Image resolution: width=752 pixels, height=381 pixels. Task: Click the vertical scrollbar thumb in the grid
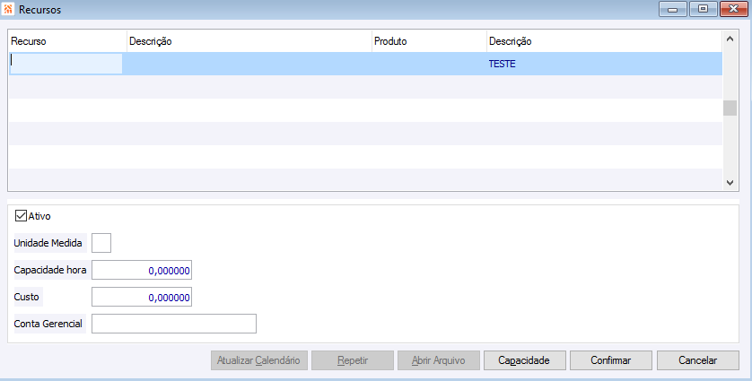(730, 108)
